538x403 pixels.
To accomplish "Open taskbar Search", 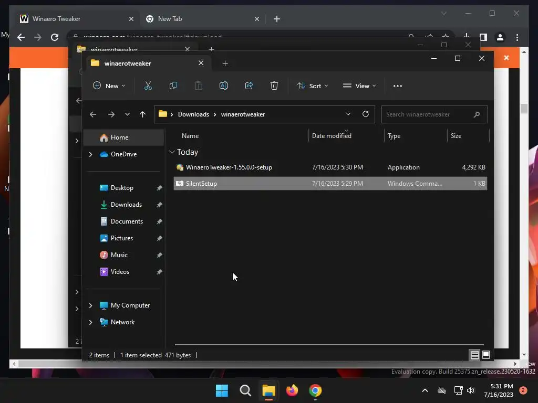I will tap(245, 390).
